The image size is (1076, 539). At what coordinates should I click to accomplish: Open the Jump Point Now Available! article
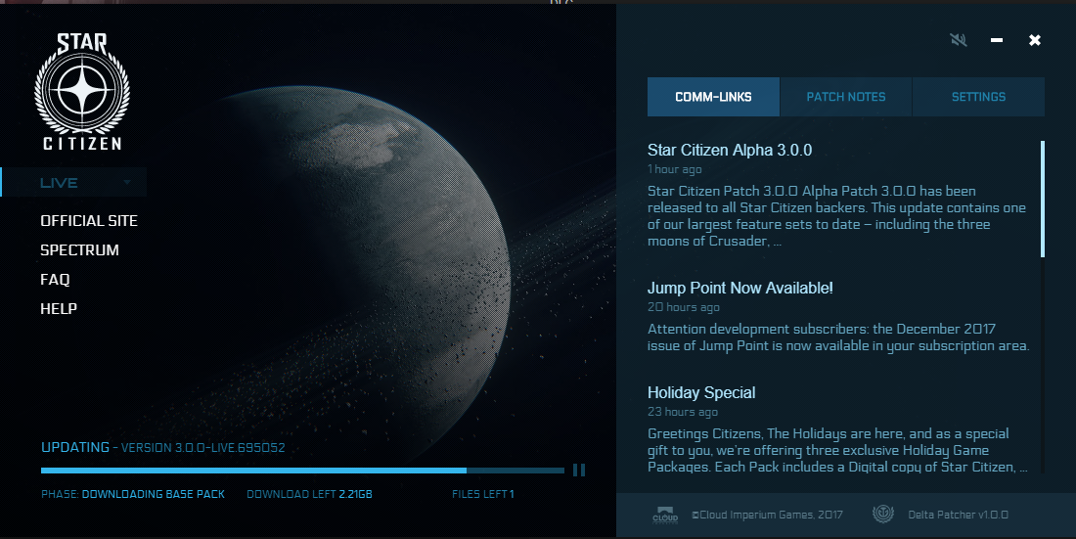tap(740, 289)
